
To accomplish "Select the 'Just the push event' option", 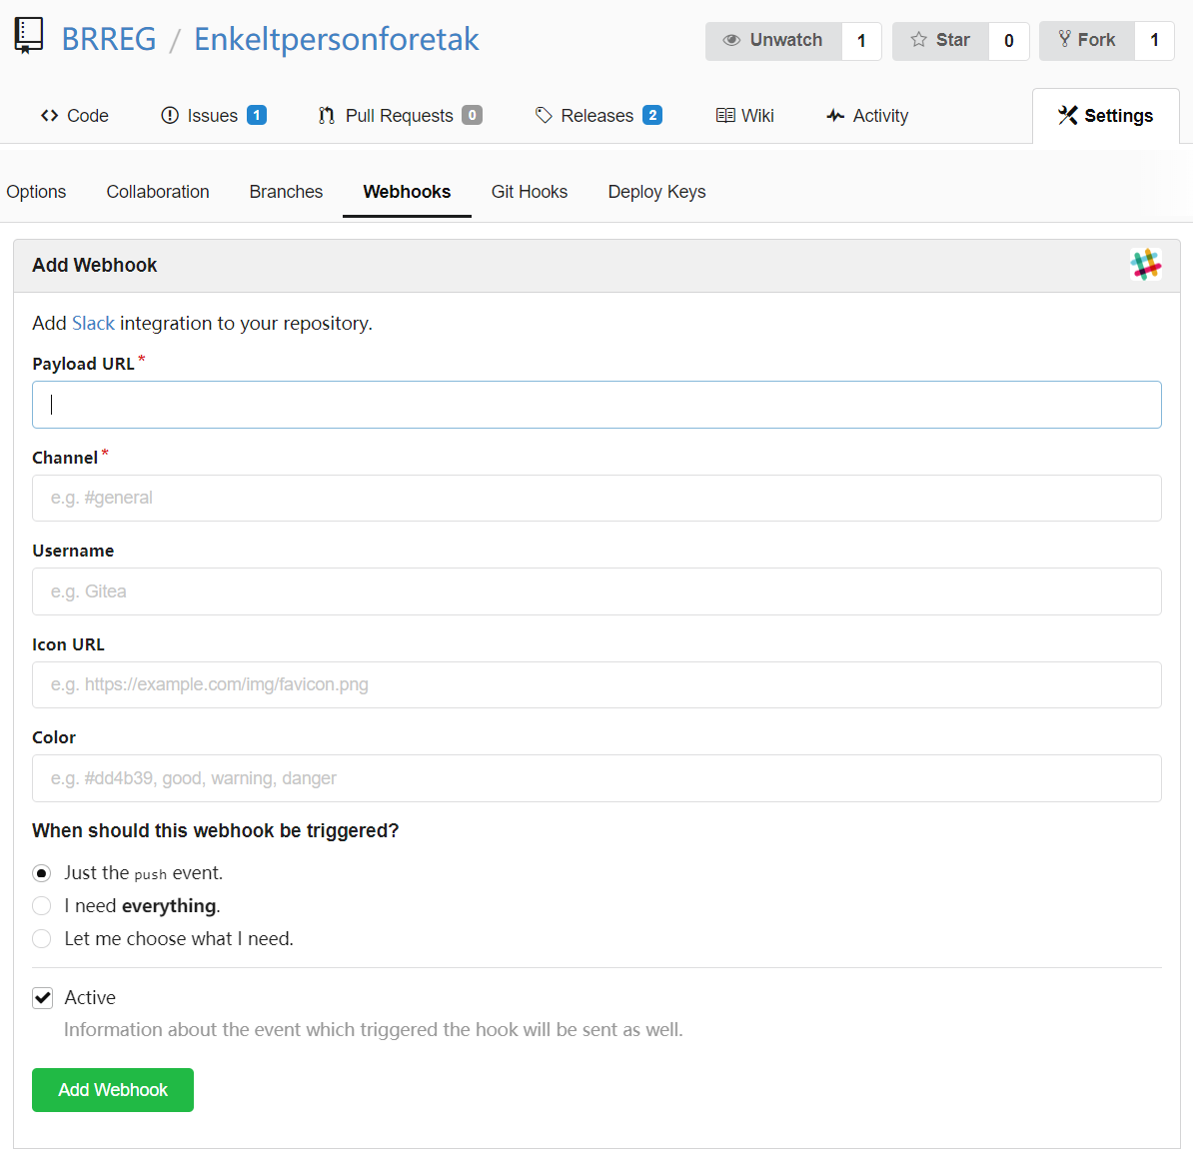I will click(x=42, y=872).
